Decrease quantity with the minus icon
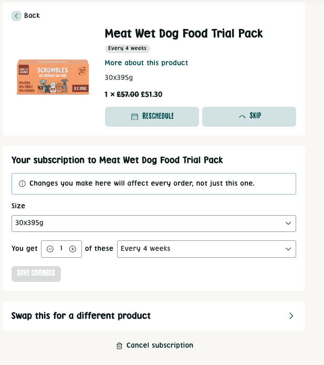This screenshot has width=324, height=365. click(50, 249)
